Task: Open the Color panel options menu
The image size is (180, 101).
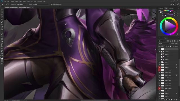Action: pyautogui.click(x=179, y=8)
